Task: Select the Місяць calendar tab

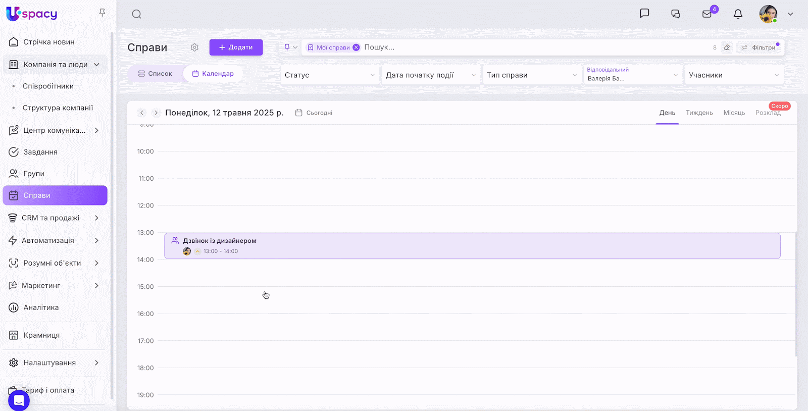Action: pyautogui.click(x=734, y=113)
